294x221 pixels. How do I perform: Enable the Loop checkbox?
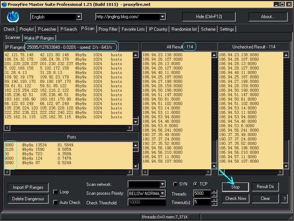[55, 192]
